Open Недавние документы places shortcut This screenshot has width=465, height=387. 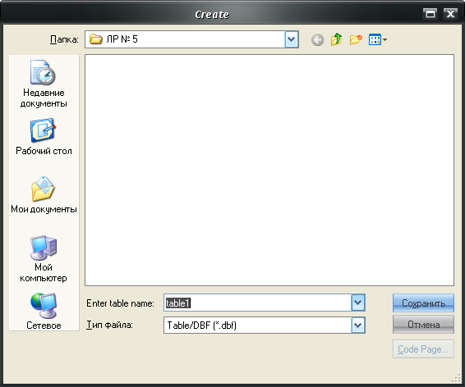tap(44, 84)
